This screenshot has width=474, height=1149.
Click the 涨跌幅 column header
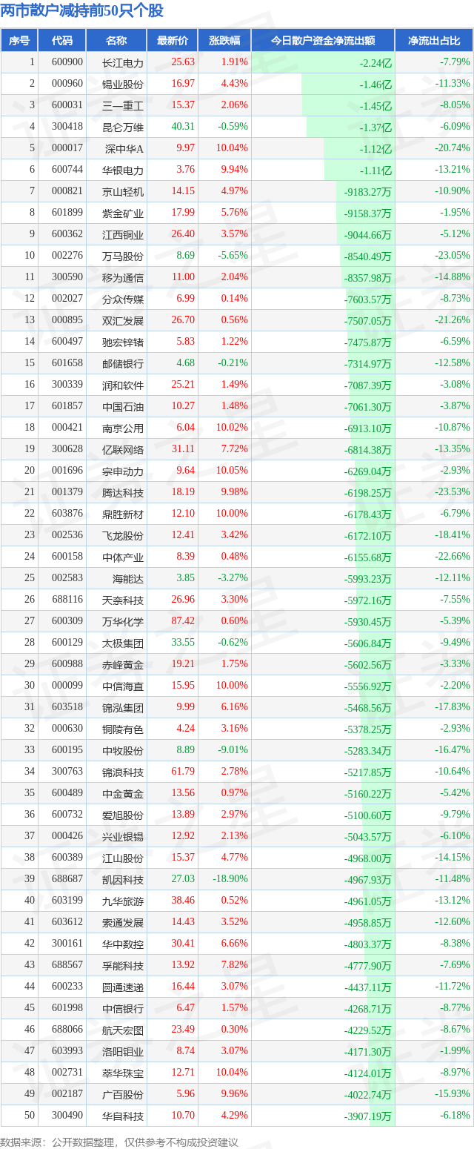(x=224, y=41)
